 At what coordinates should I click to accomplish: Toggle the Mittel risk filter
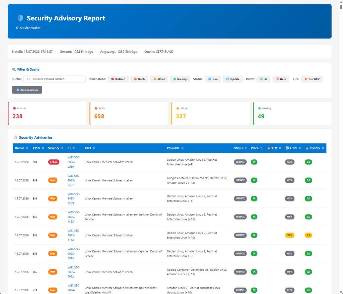click(x=159, y=79)
